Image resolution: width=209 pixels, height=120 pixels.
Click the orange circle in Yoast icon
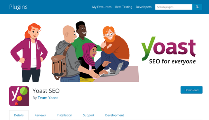point(20,98)
